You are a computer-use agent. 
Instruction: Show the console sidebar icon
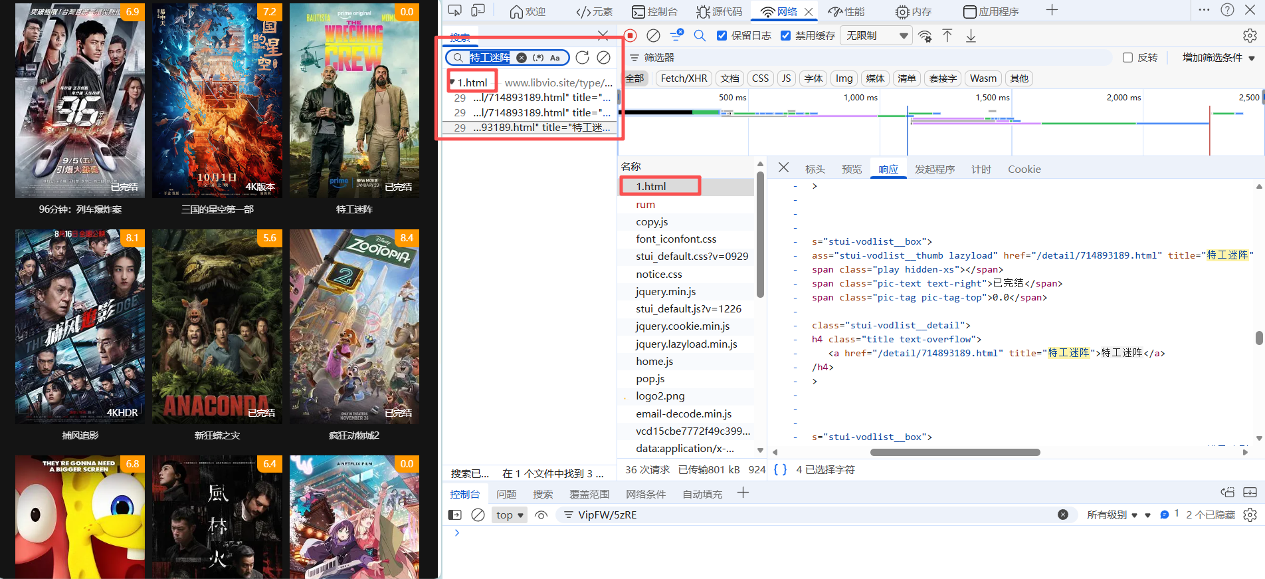pos(455,515)
